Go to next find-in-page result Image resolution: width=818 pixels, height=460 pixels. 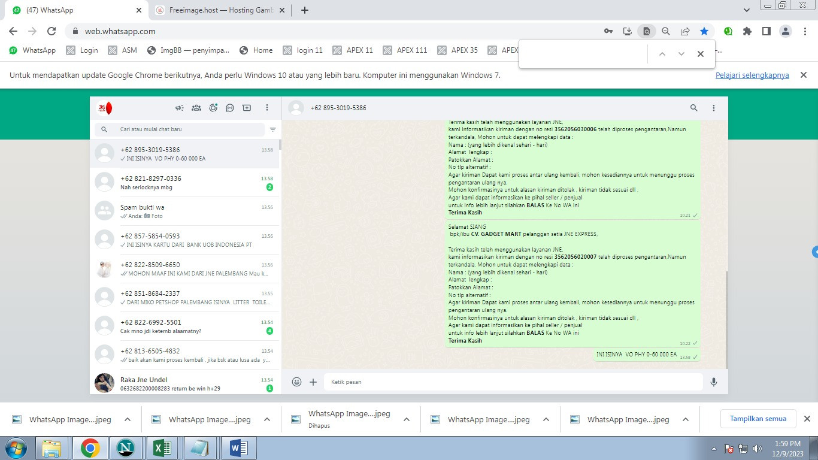681,54
